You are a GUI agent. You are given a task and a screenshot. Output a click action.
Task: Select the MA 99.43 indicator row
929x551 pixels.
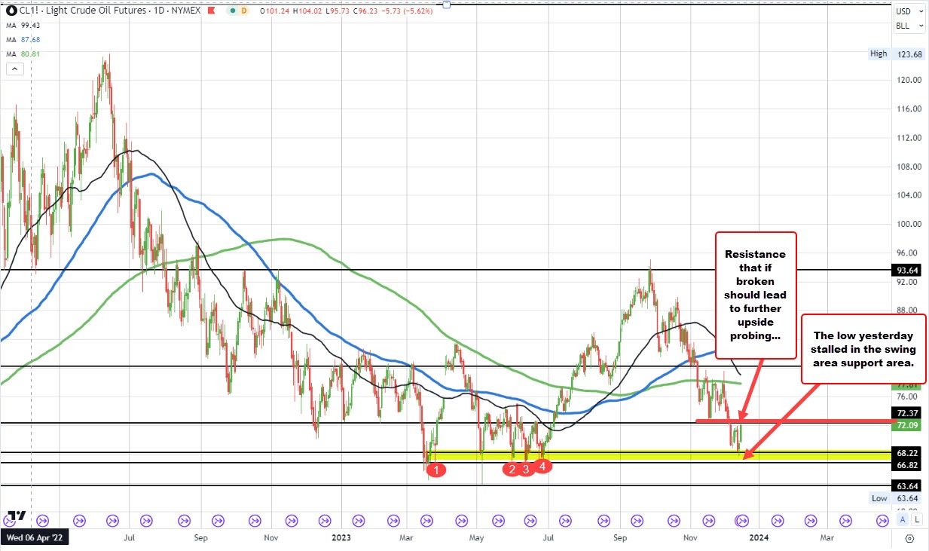[x=22, y=26]
